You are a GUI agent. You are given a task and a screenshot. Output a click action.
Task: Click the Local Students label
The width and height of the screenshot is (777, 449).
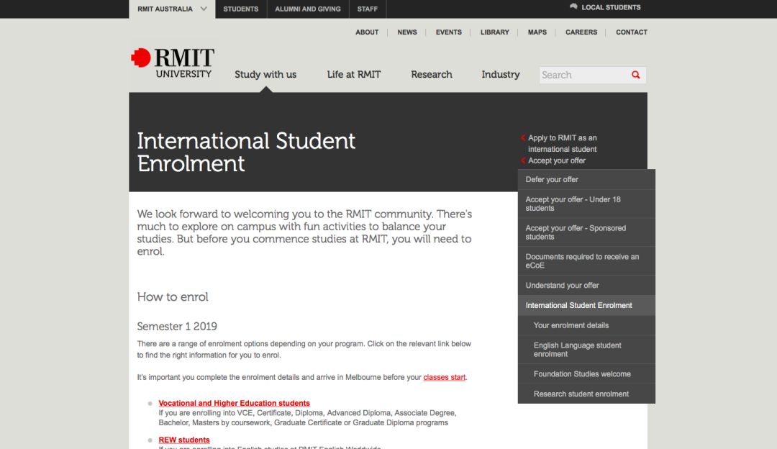coord(611,7)
